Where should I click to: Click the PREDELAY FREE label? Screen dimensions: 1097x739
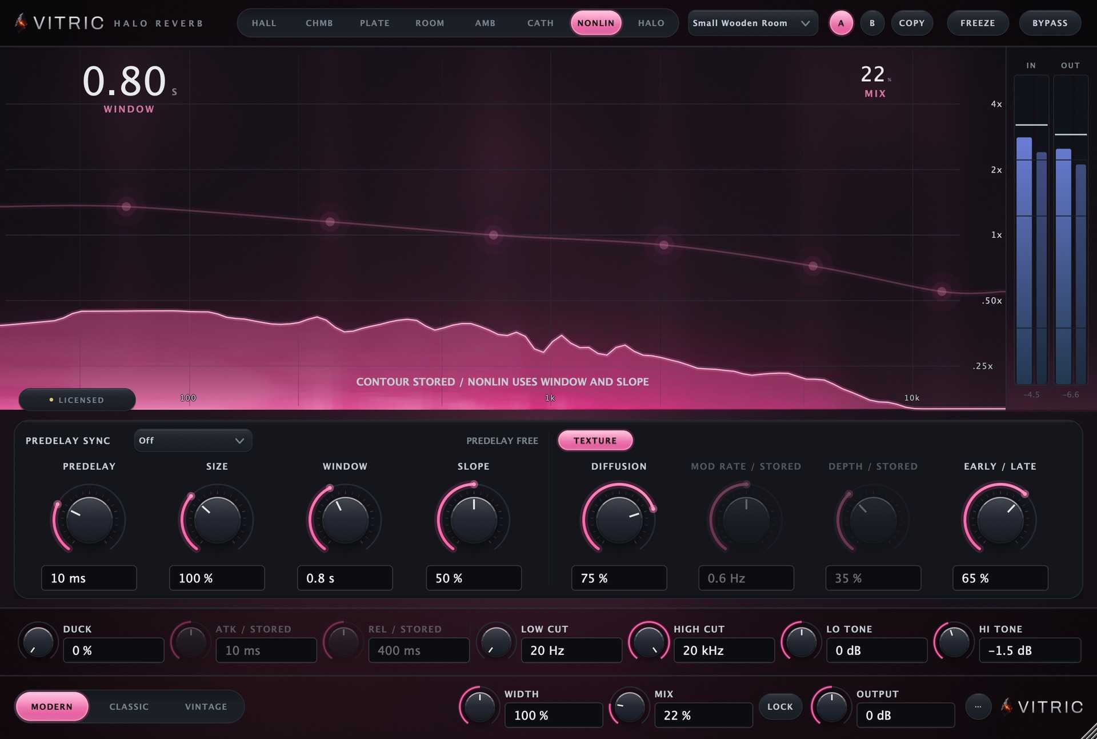pyautogui.click(x=502, y=441)
